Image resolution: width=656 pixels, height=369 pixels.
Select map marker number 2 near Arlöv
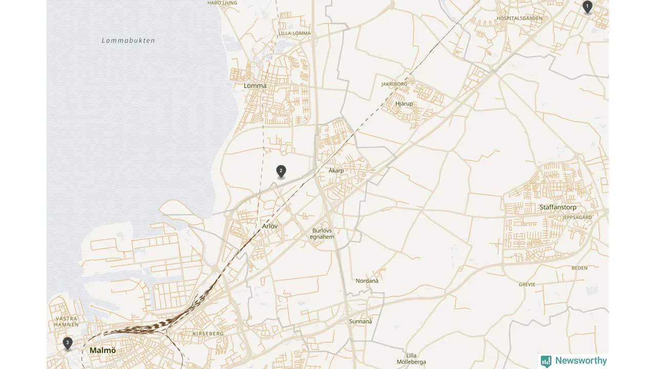coord(281,171)
